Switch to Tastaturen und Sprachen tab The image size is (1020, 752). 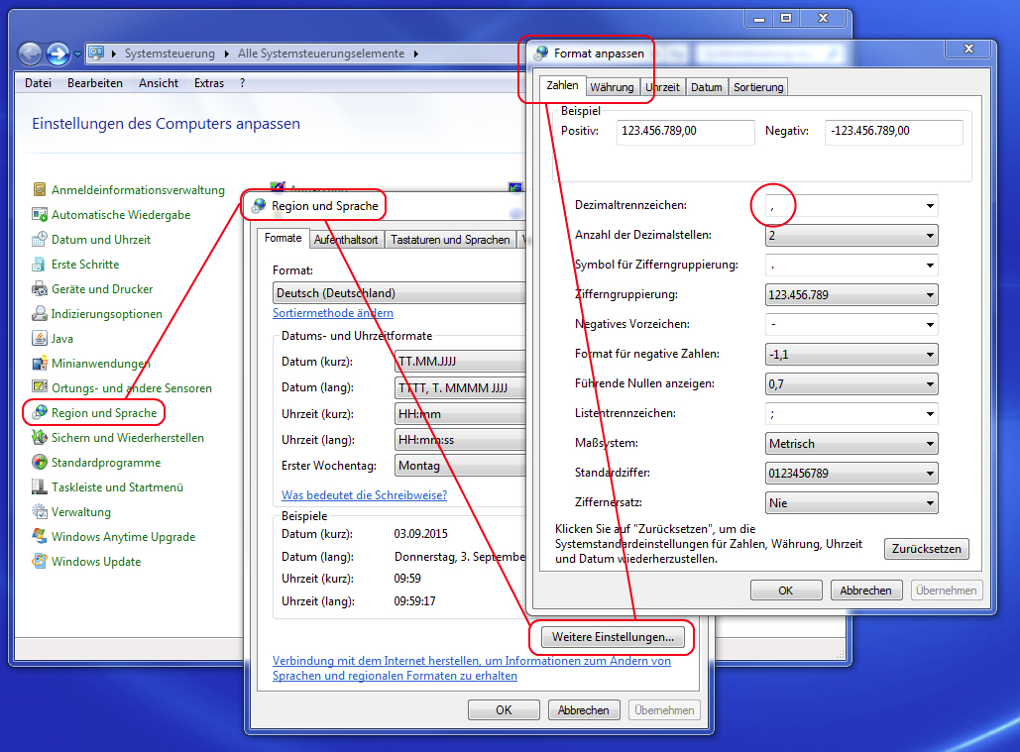click(x=450, y=240)
